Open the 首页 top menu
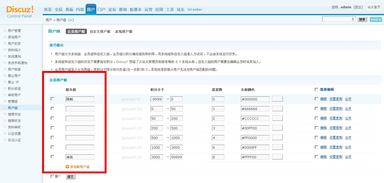This screenshot has width=384, height=183. pyautogui.click(x=48, y=9)
